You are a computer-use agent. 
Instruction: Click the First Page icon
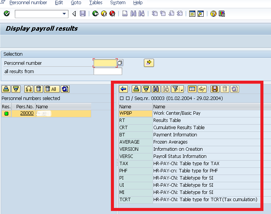click(154, 14)
